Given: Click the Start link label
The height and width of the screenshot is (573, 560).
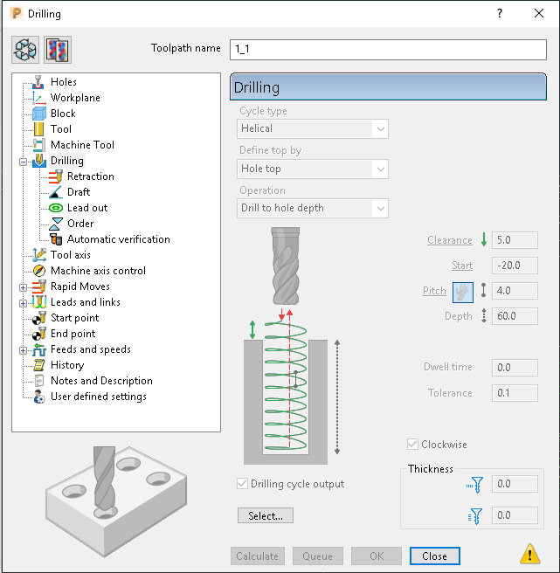Looking at the screenshot, I should coord(462,266).
